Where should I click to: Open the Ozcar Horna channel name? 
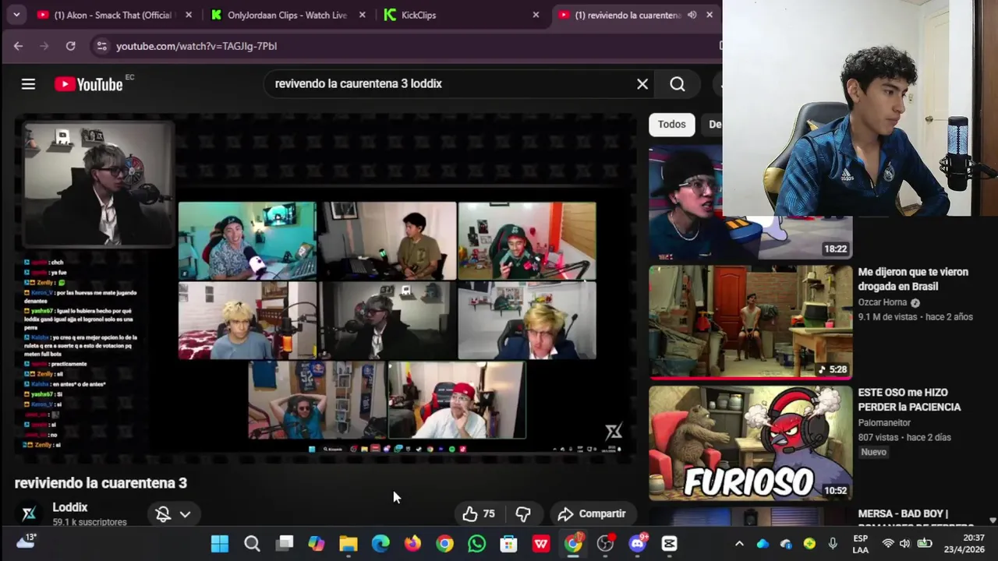tap(882, 302)
